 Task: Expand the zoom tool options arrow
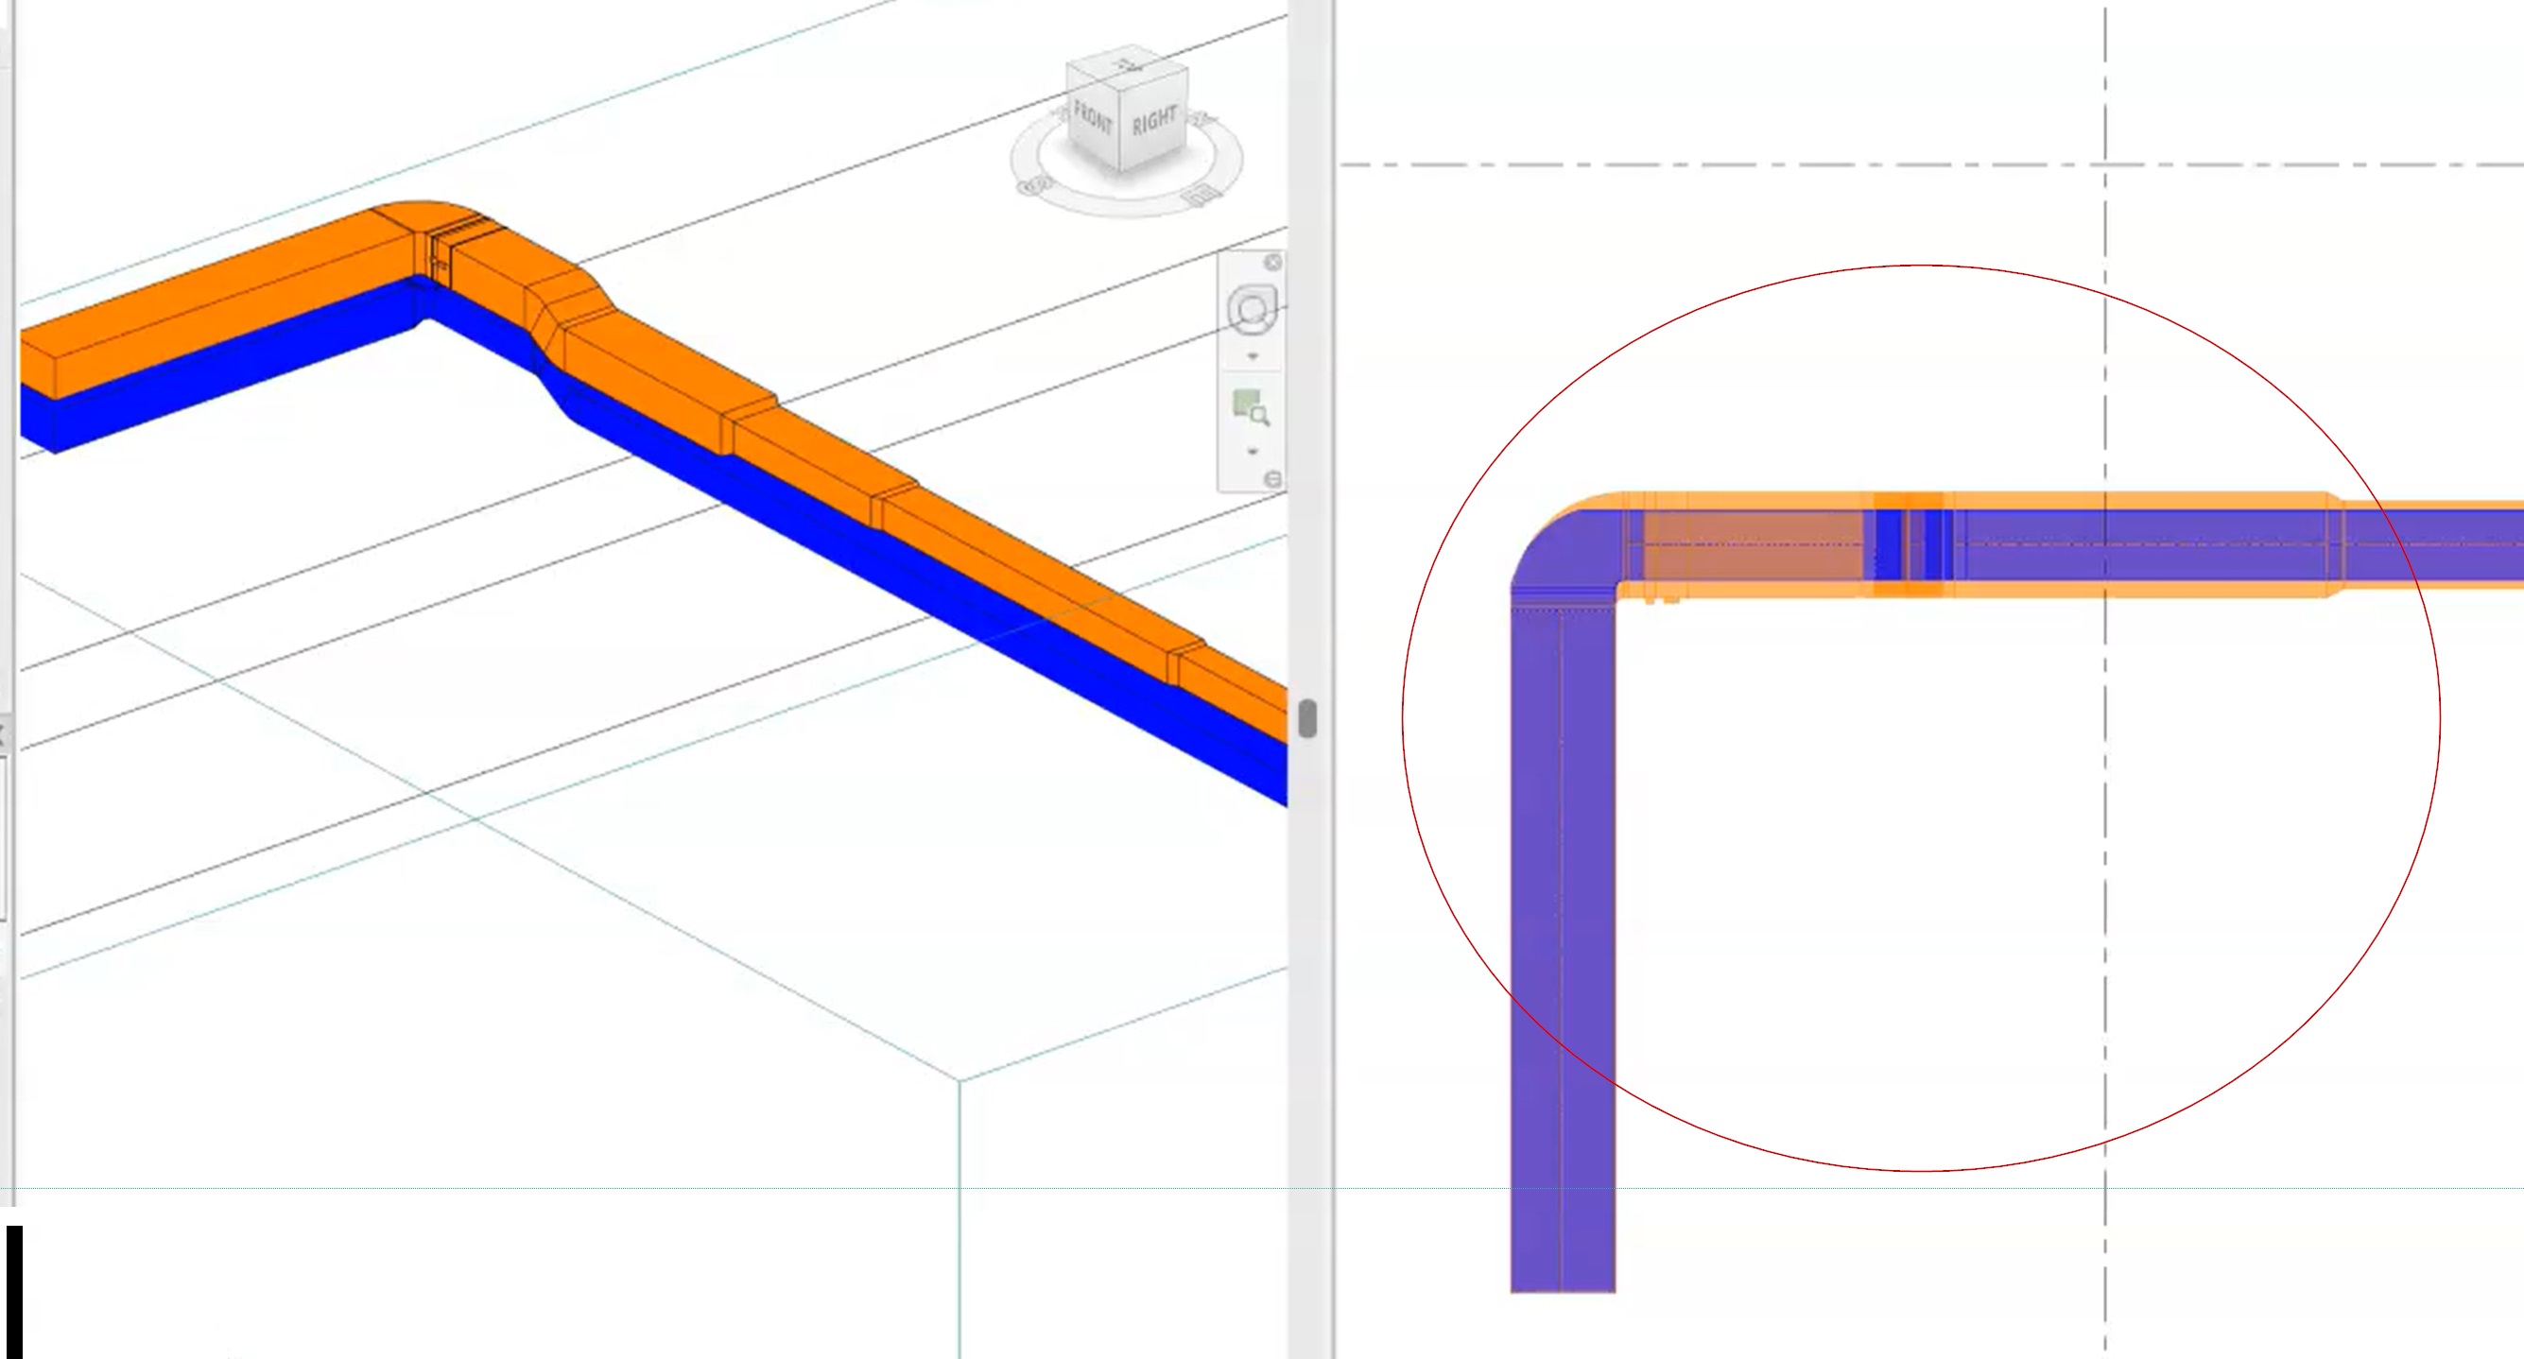(1253, 453)
